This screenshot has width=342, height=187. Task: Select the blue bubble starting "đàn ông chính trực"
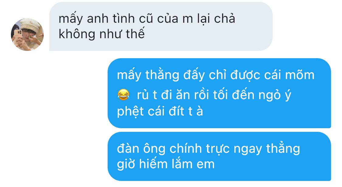pos(219,156)
